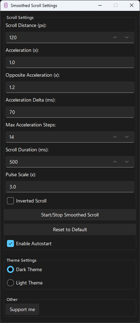Click the Opposite Acceleration value field
140x323 pixels.
coord(70,87)
